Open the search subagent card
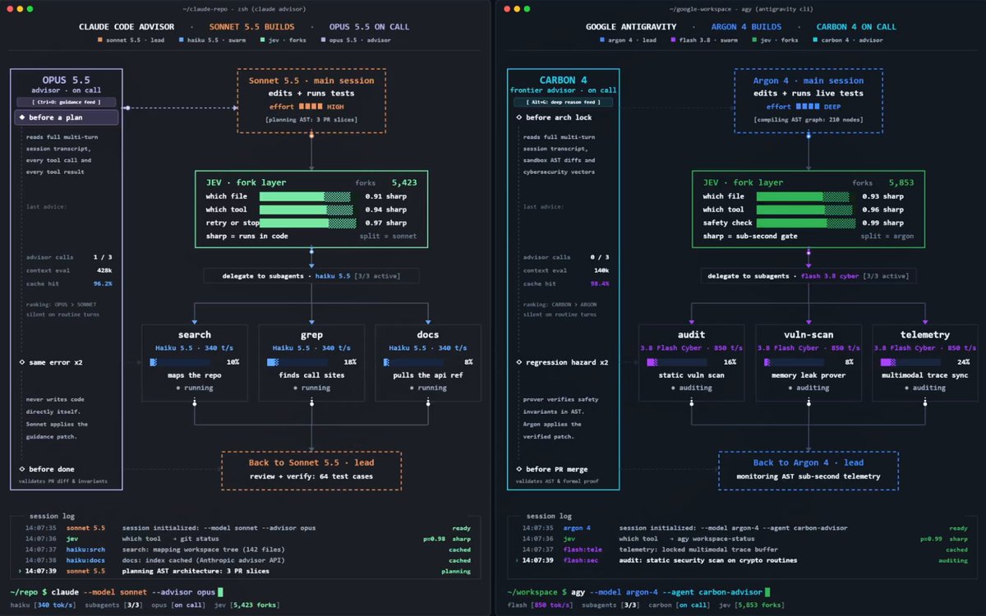Screen dimensions: 986x616 click(195, 362)
